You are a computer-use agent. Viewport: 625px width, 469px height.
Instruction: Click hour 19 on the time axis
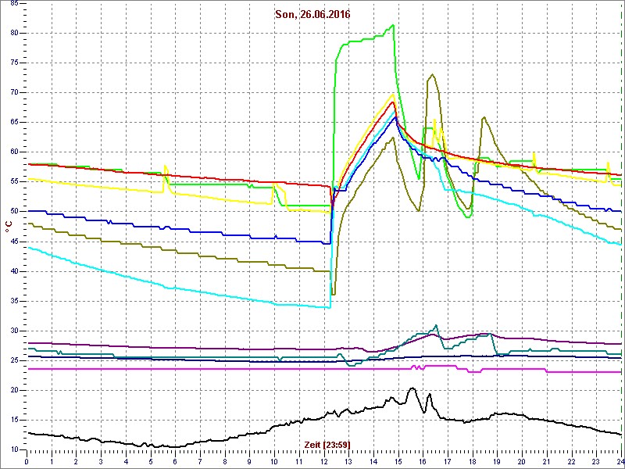click(x=498, y=461)
